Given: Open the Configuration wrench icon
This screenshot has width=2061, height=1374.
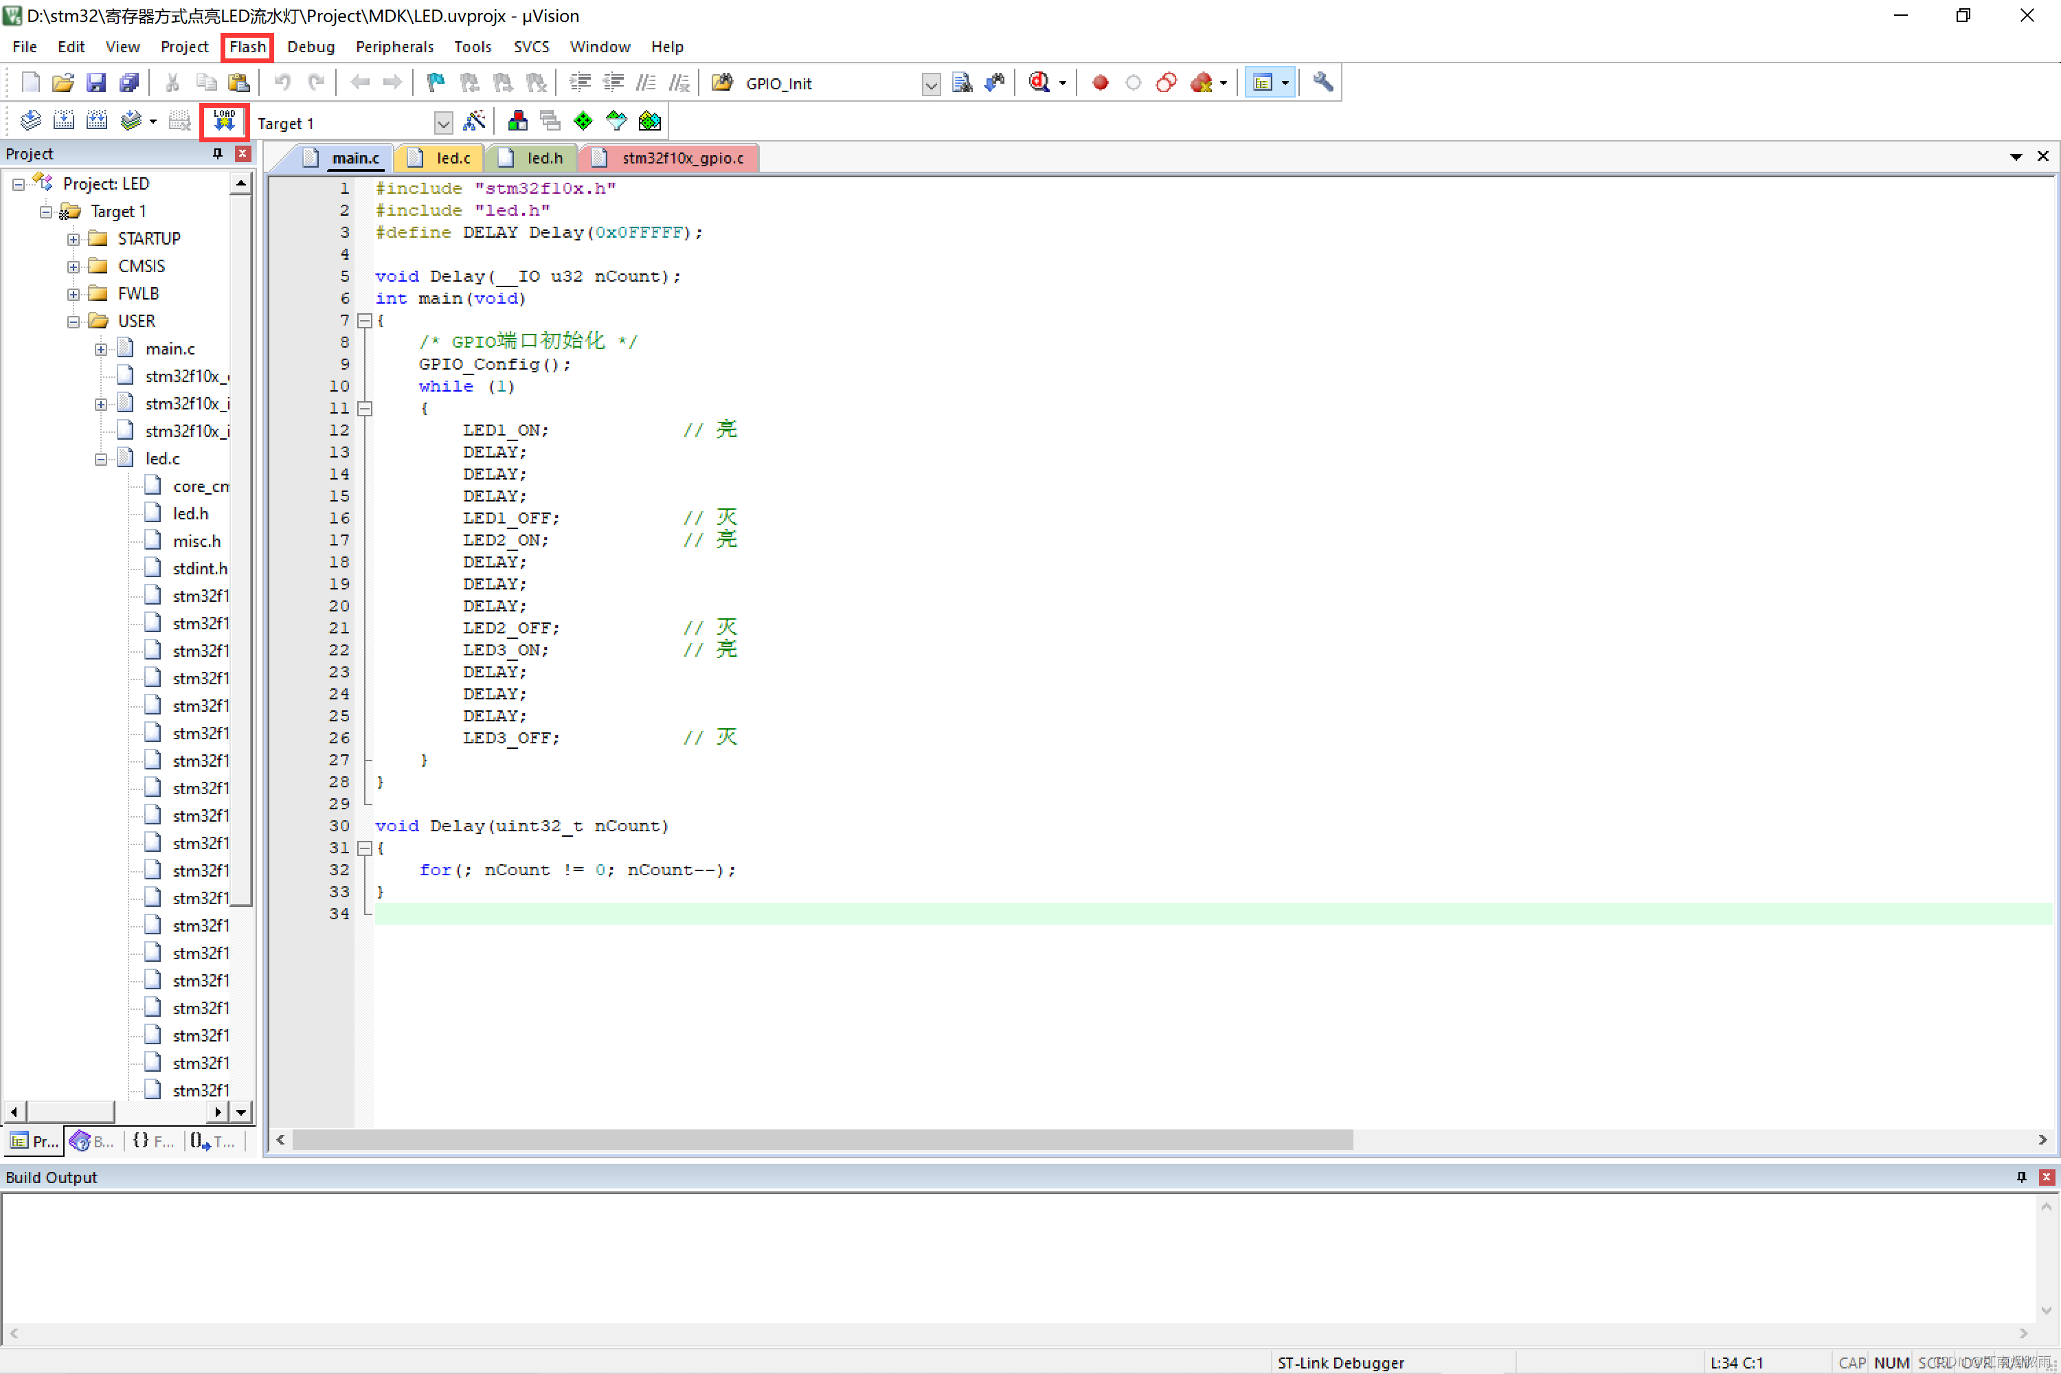Looking at the screenshot, I should pos(1322,82).
